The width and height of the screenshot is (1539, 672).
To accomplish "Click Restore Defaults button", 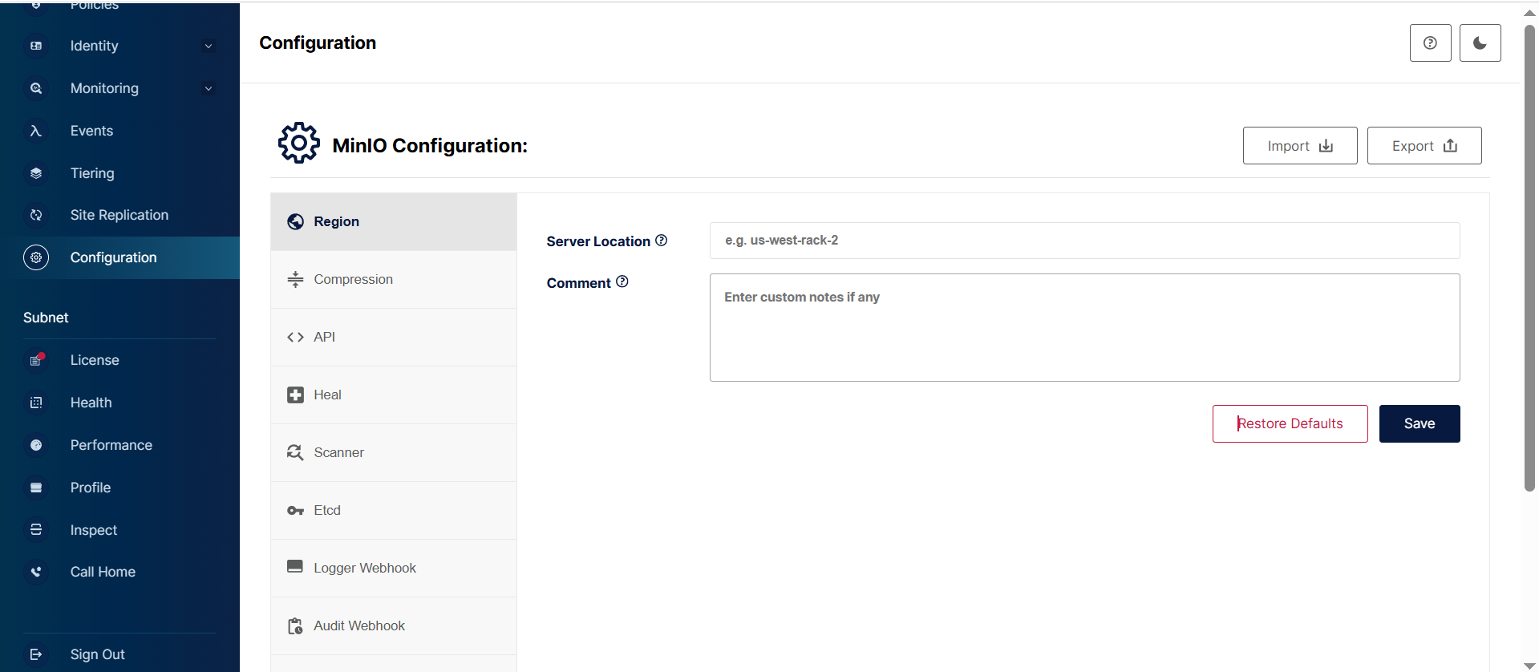I will 1290,423.
